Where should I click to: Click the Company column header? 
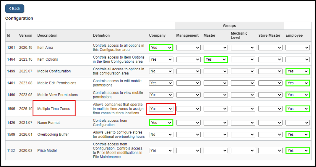coord(157,35)
